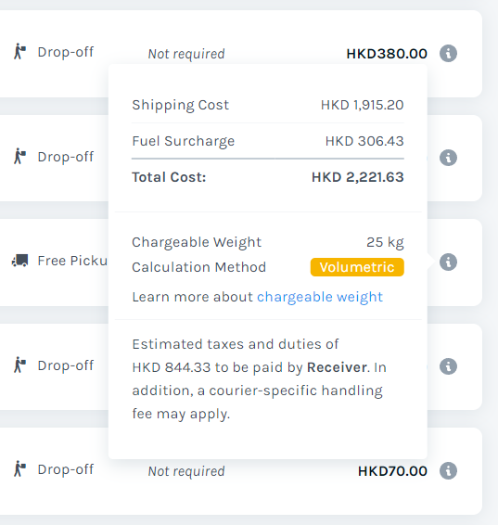Click info icon on fourth Drop-off row

pyautogui.click(x=448, y=366)
